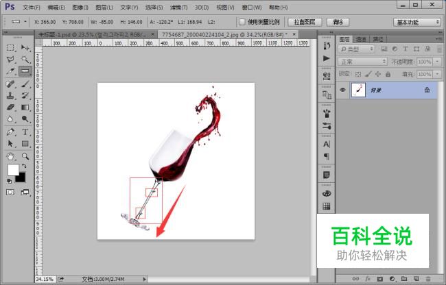Select the Gradient tool
Image resolution: width=446 pixels, height=285 pixels.
pos(25,108)
